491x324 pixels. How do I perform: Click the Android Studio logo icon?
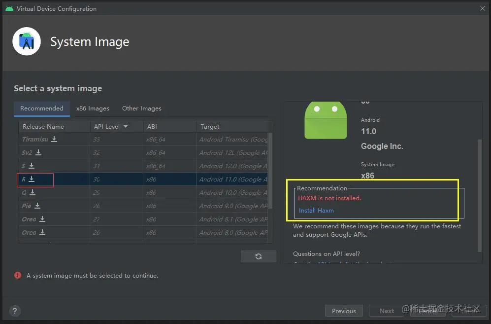27,41
